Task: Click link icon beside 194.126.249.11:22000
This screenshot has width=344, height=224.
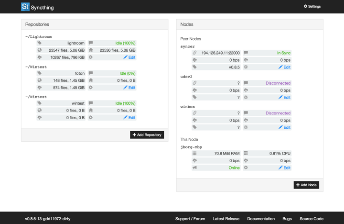Action: click(194, 53)
